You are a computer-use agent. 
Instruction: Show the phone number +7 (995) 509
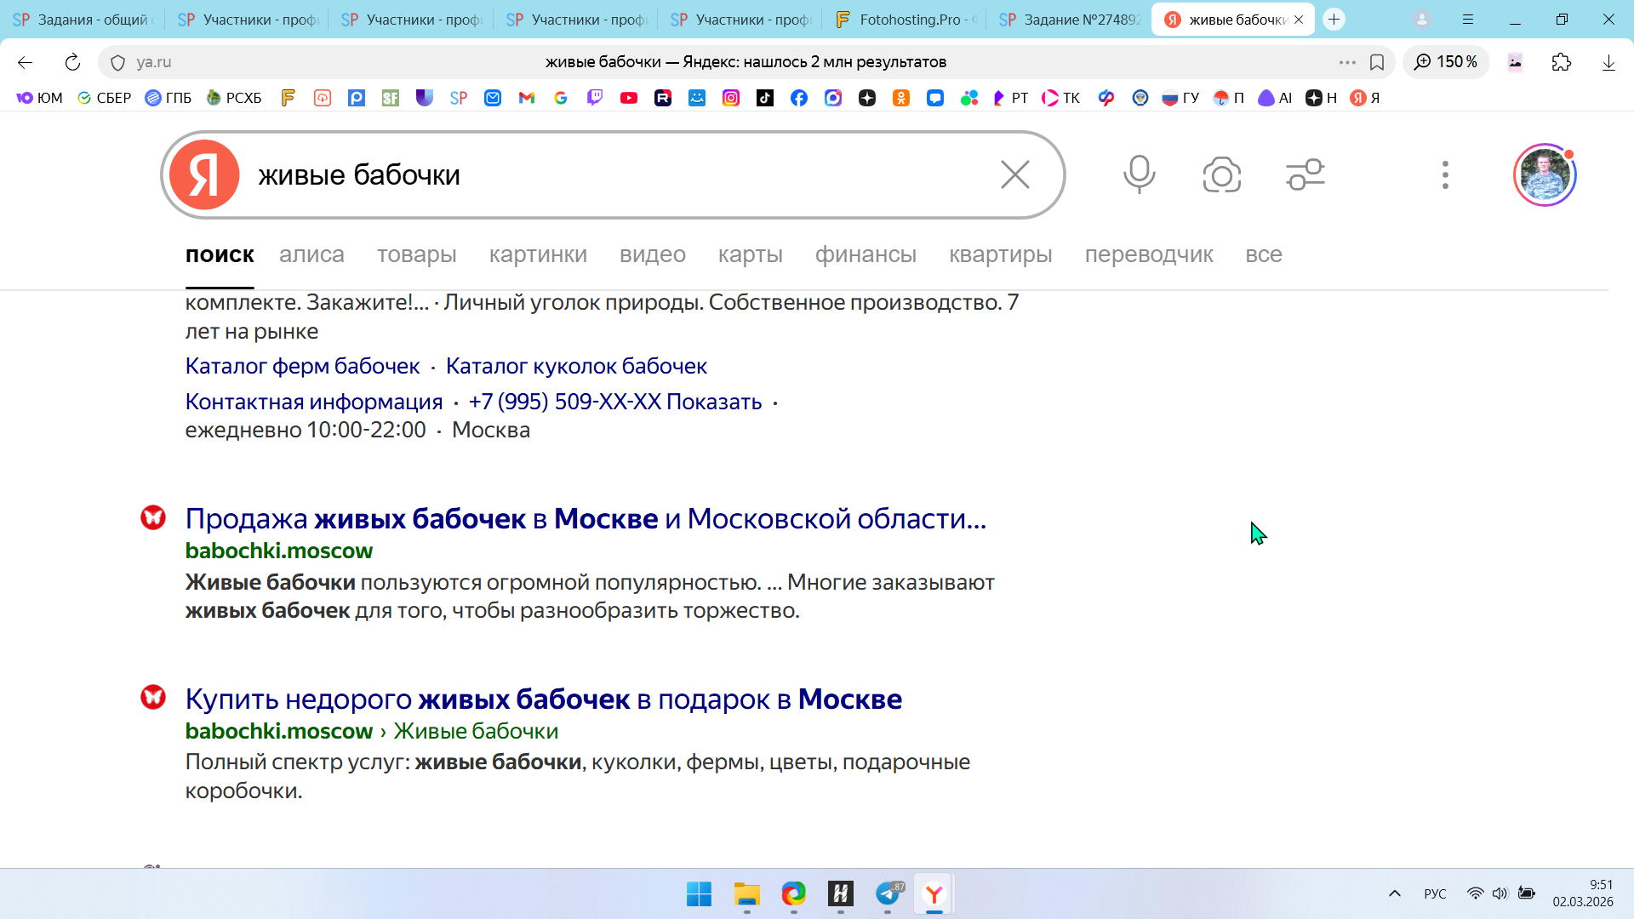coord(614,402)
